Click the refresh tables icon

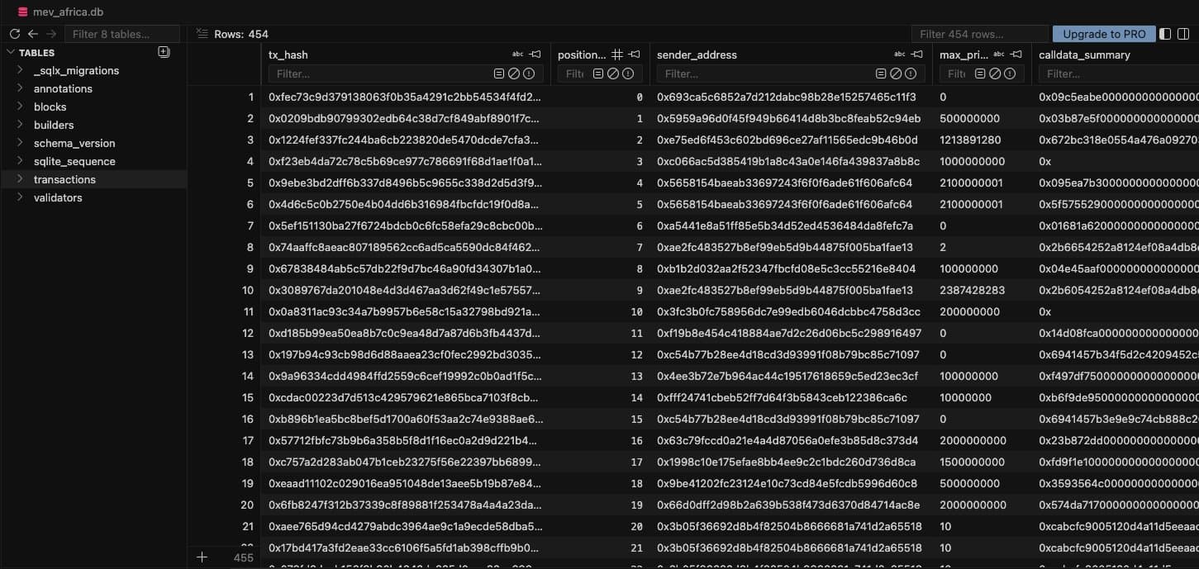pyautogui.click(x=14, y=34)
